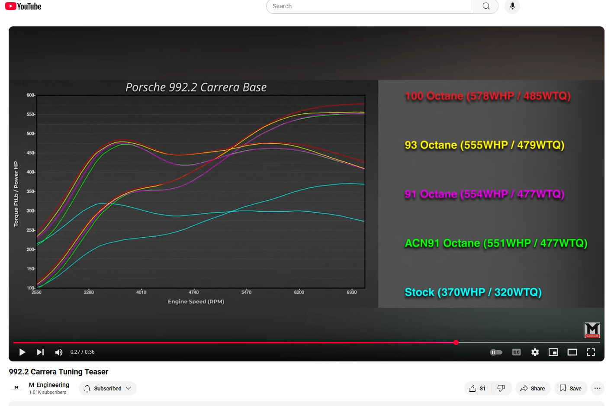Seek on the unplayed part of progress bar
The height and width of the screenshot is (406, 611).
(x=529, y=342)
